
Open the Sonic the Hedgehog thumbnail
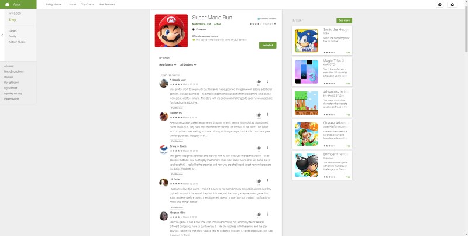coord(307,40)
